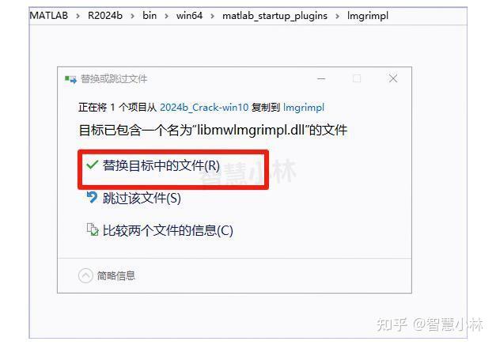The image size is (496, 345).
Task: Click the green checkmark replace icon
Action: click(92, 165)
